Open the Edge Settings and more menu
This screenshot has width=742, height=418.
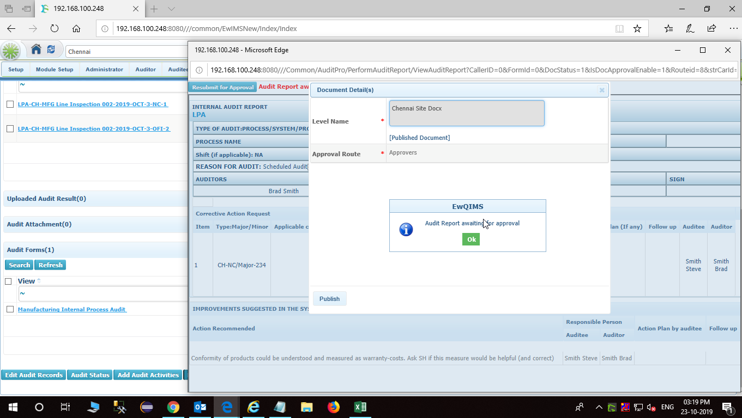pyautogui.click(x=733, y=28)
